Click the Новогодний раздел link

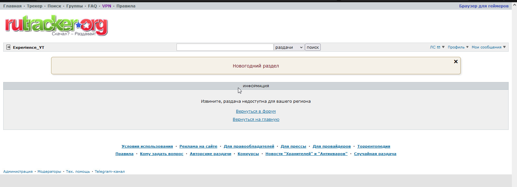(x=256, y=66)
